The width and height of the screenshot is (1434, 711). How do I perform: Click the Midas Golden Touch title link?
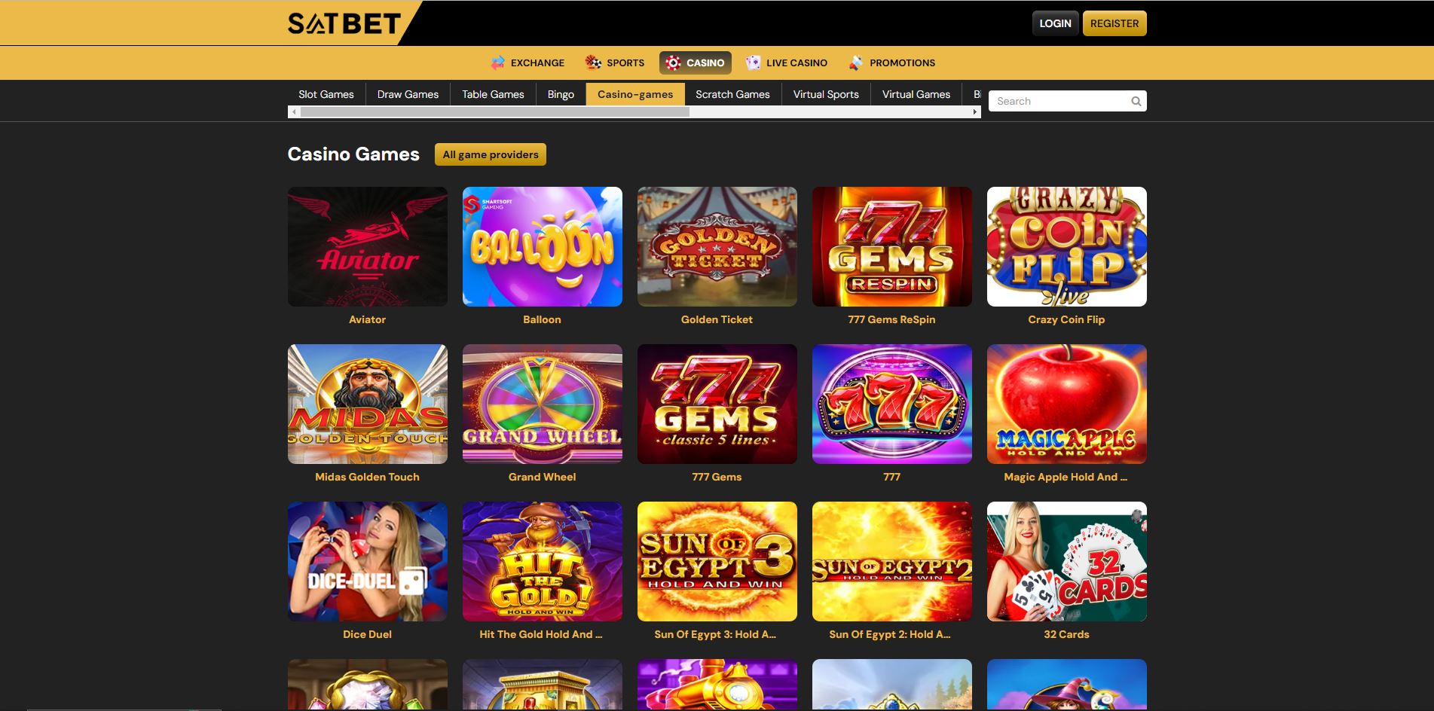pos(368,477)
